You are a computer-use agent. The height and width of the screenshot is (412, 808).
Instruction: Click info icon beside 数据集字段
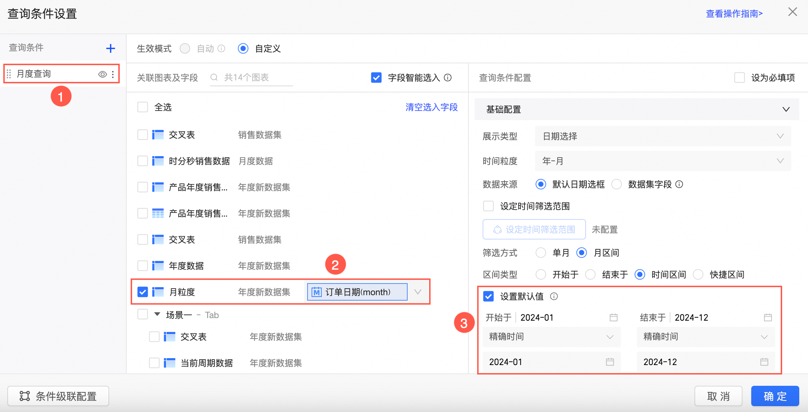coord(679,184)
